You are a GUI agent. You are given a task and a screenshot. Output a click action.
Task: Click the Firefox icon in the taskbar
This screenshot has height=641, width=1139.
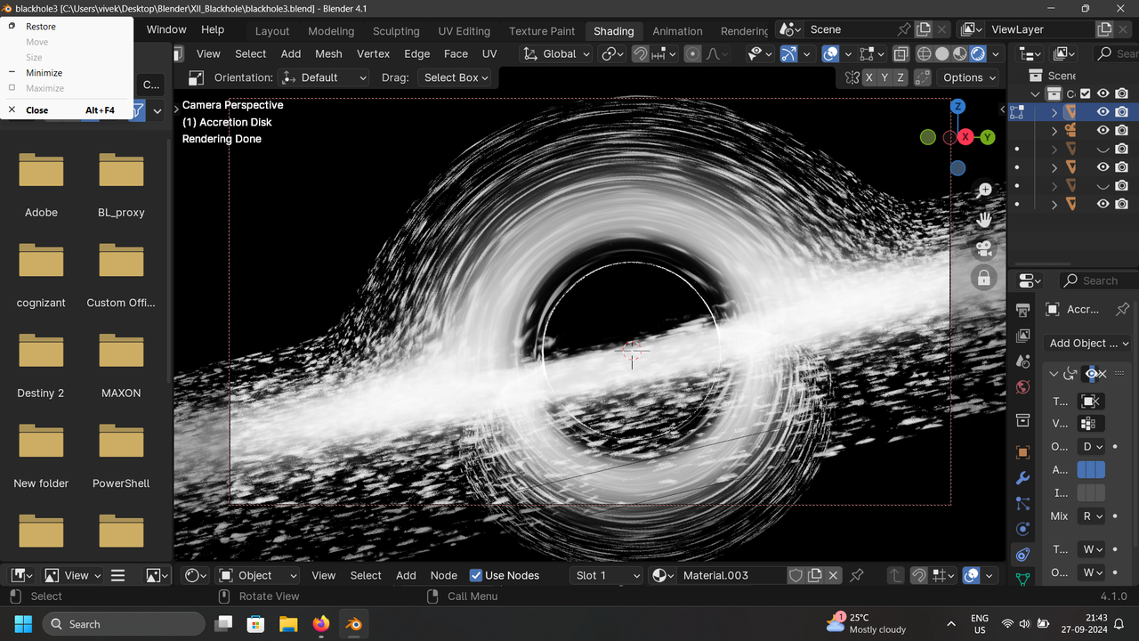(321, 624)
